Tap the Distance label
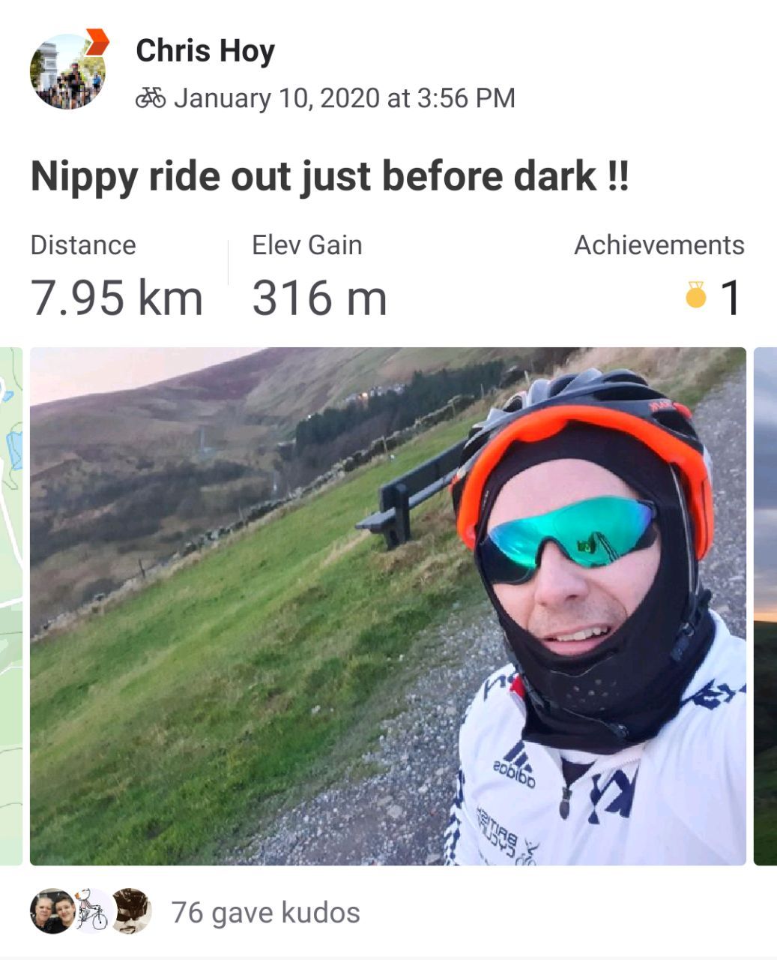The image size is (777, 960). point(83,245)
